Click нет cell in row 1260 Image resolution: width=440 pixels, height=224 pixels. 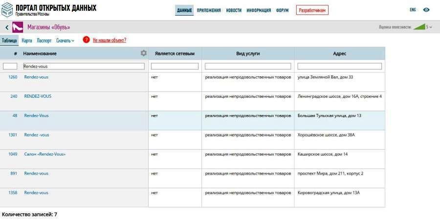[154, 77]
